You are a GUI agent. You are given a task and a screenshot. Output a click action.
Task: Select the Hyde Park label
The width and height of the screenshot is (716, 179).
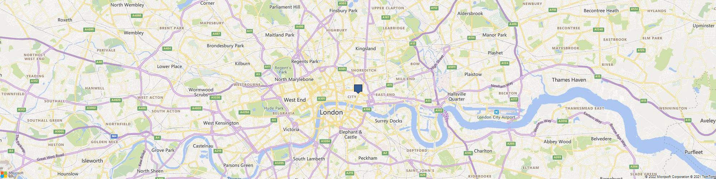click(x=274, y=108)
